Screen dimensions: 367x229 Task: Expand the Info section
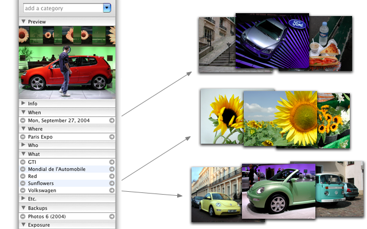click(24, 104)
